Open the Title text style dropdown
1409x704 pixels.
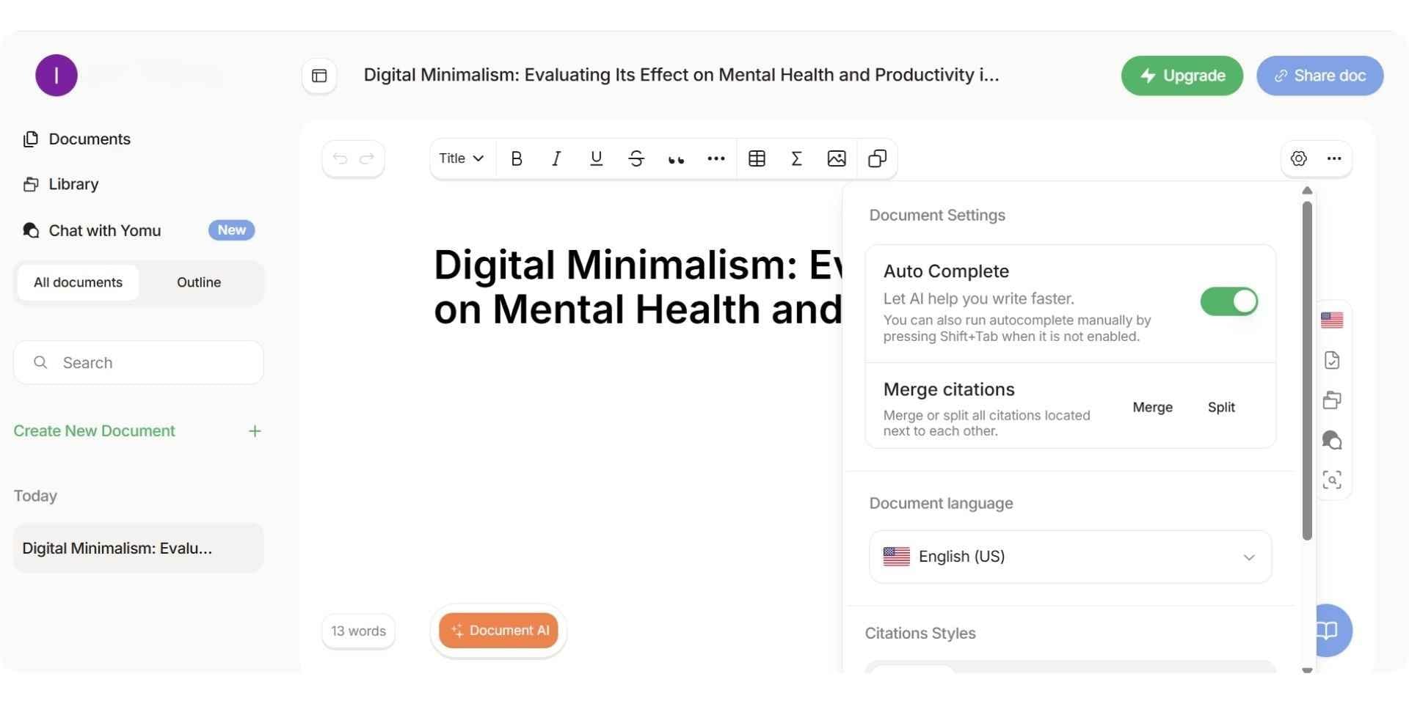click(x=461, y=158)
